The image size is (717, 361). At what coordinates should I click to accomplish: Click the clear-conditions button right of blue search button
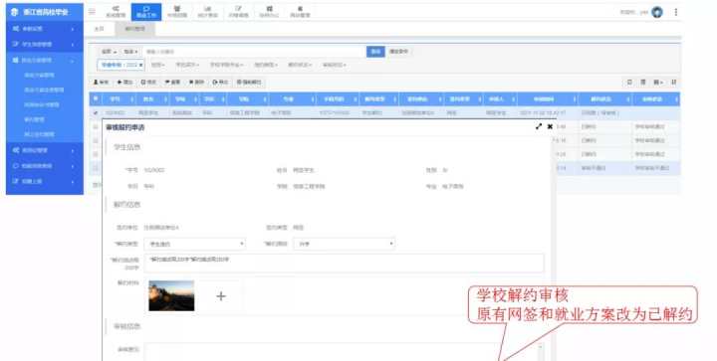pyautogui.click(x=398, y=52)
